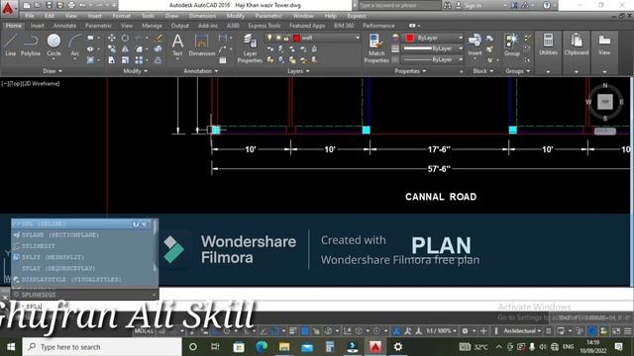Expand the Modify panel dropdown
This screenshot has height=356, width=634.
(135, 71)
